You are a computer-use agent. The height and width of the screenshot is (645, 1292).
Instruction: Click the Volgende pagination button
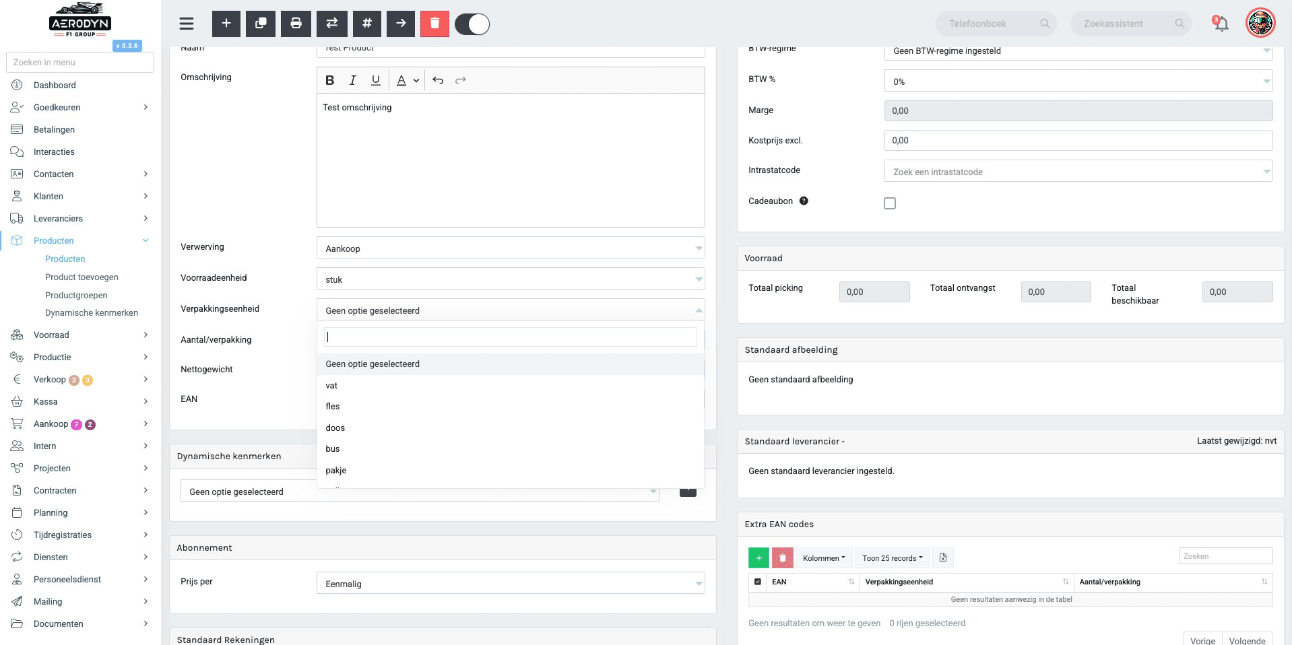click(x=1247, y=640)
